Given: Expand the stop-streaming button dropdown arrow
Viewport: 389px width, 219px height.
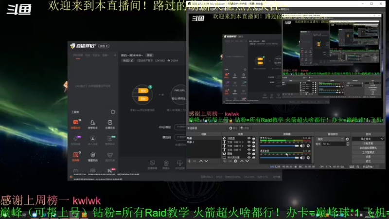Looking at the screenshot, I should (382, 139).
